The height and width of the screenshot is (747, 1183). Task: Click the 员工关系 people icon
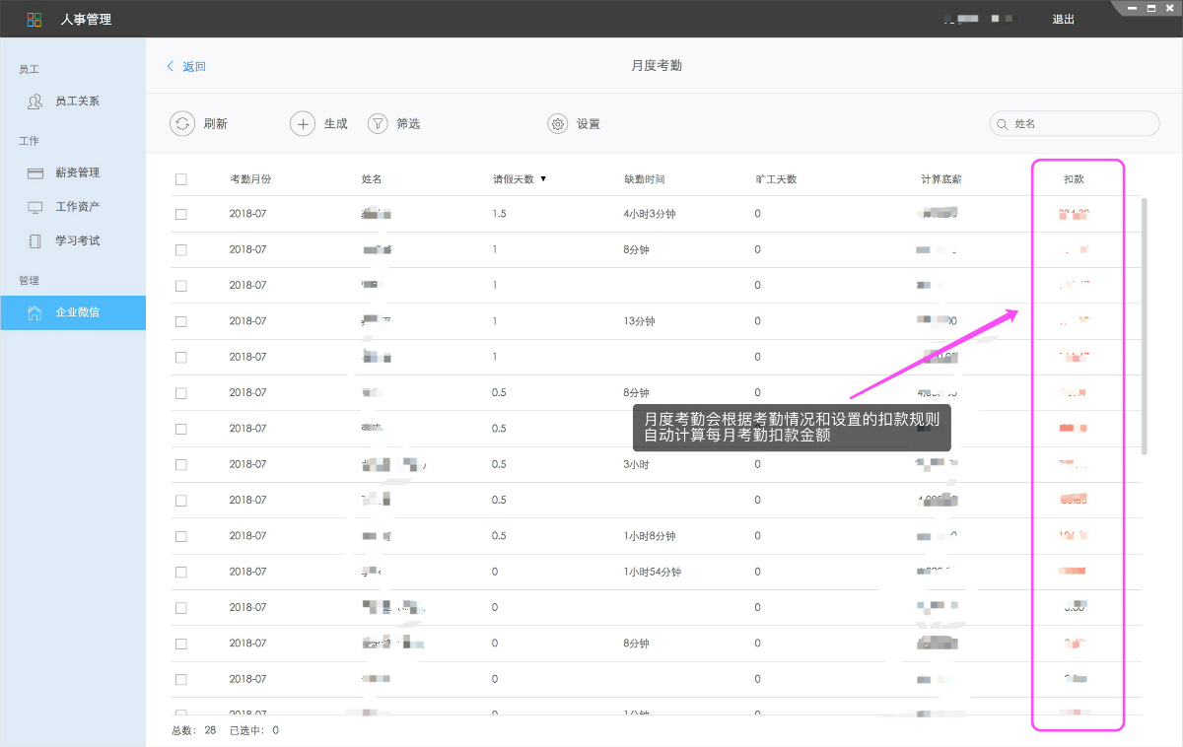point(35,101)
